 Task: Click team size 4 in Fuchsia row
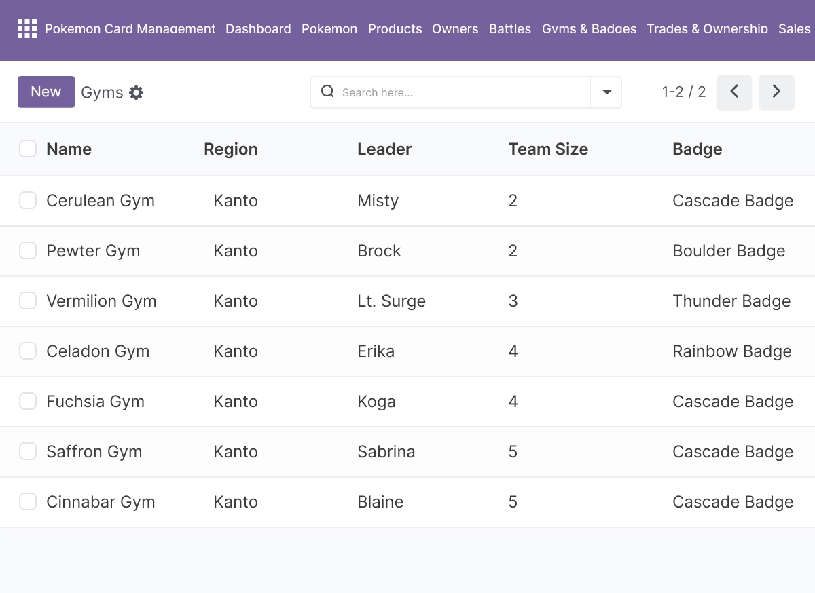tap(513, 402)
